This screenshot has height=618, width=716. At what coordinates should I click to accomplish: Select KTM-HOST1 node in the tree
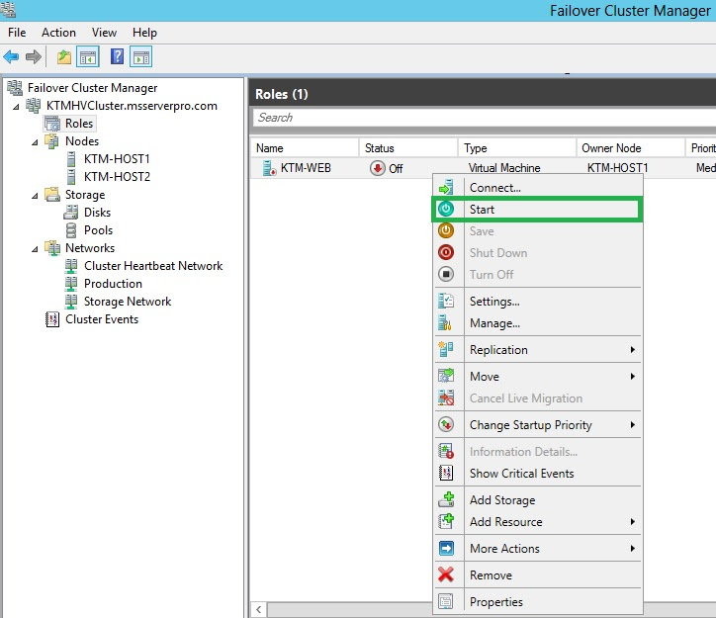[x=117, y=159]
